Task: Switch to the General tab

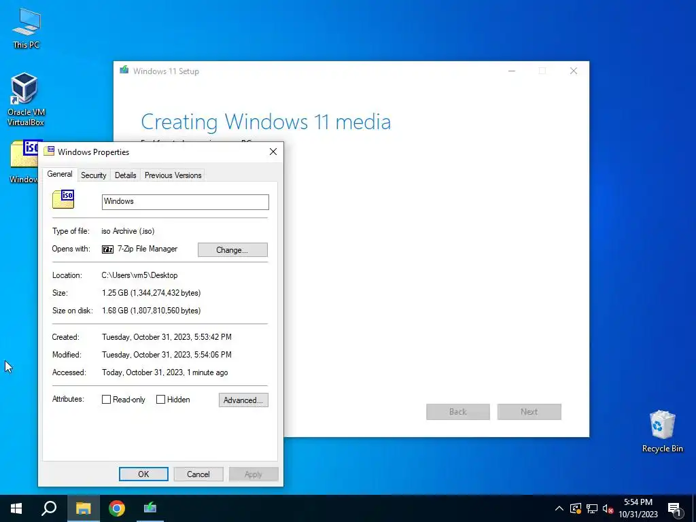Action: coord(60,174)
